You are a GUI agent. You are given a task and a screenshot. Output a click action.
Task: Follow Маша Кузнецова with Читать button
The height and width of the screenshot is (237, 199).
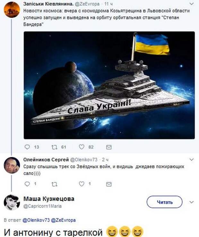[165, 202]
